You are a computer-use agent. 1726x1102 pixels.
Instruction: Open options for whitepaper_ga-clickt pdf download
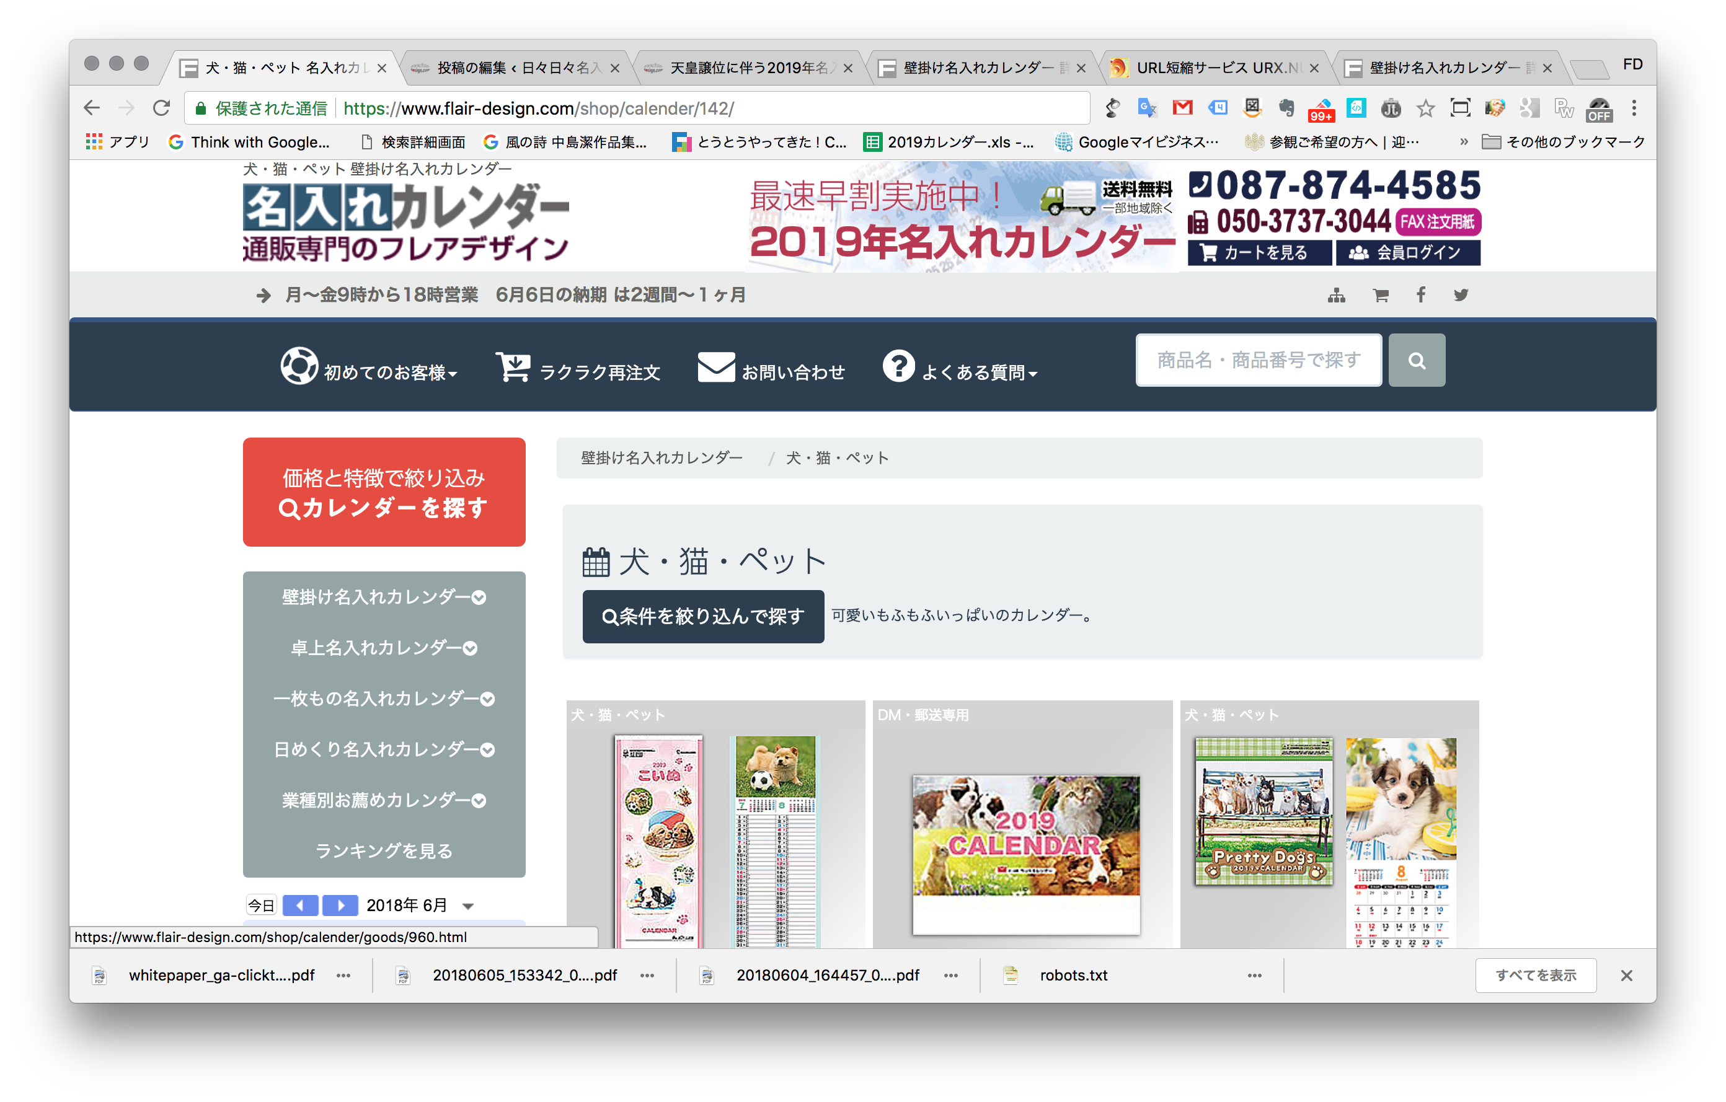click(x=343, y=975)
